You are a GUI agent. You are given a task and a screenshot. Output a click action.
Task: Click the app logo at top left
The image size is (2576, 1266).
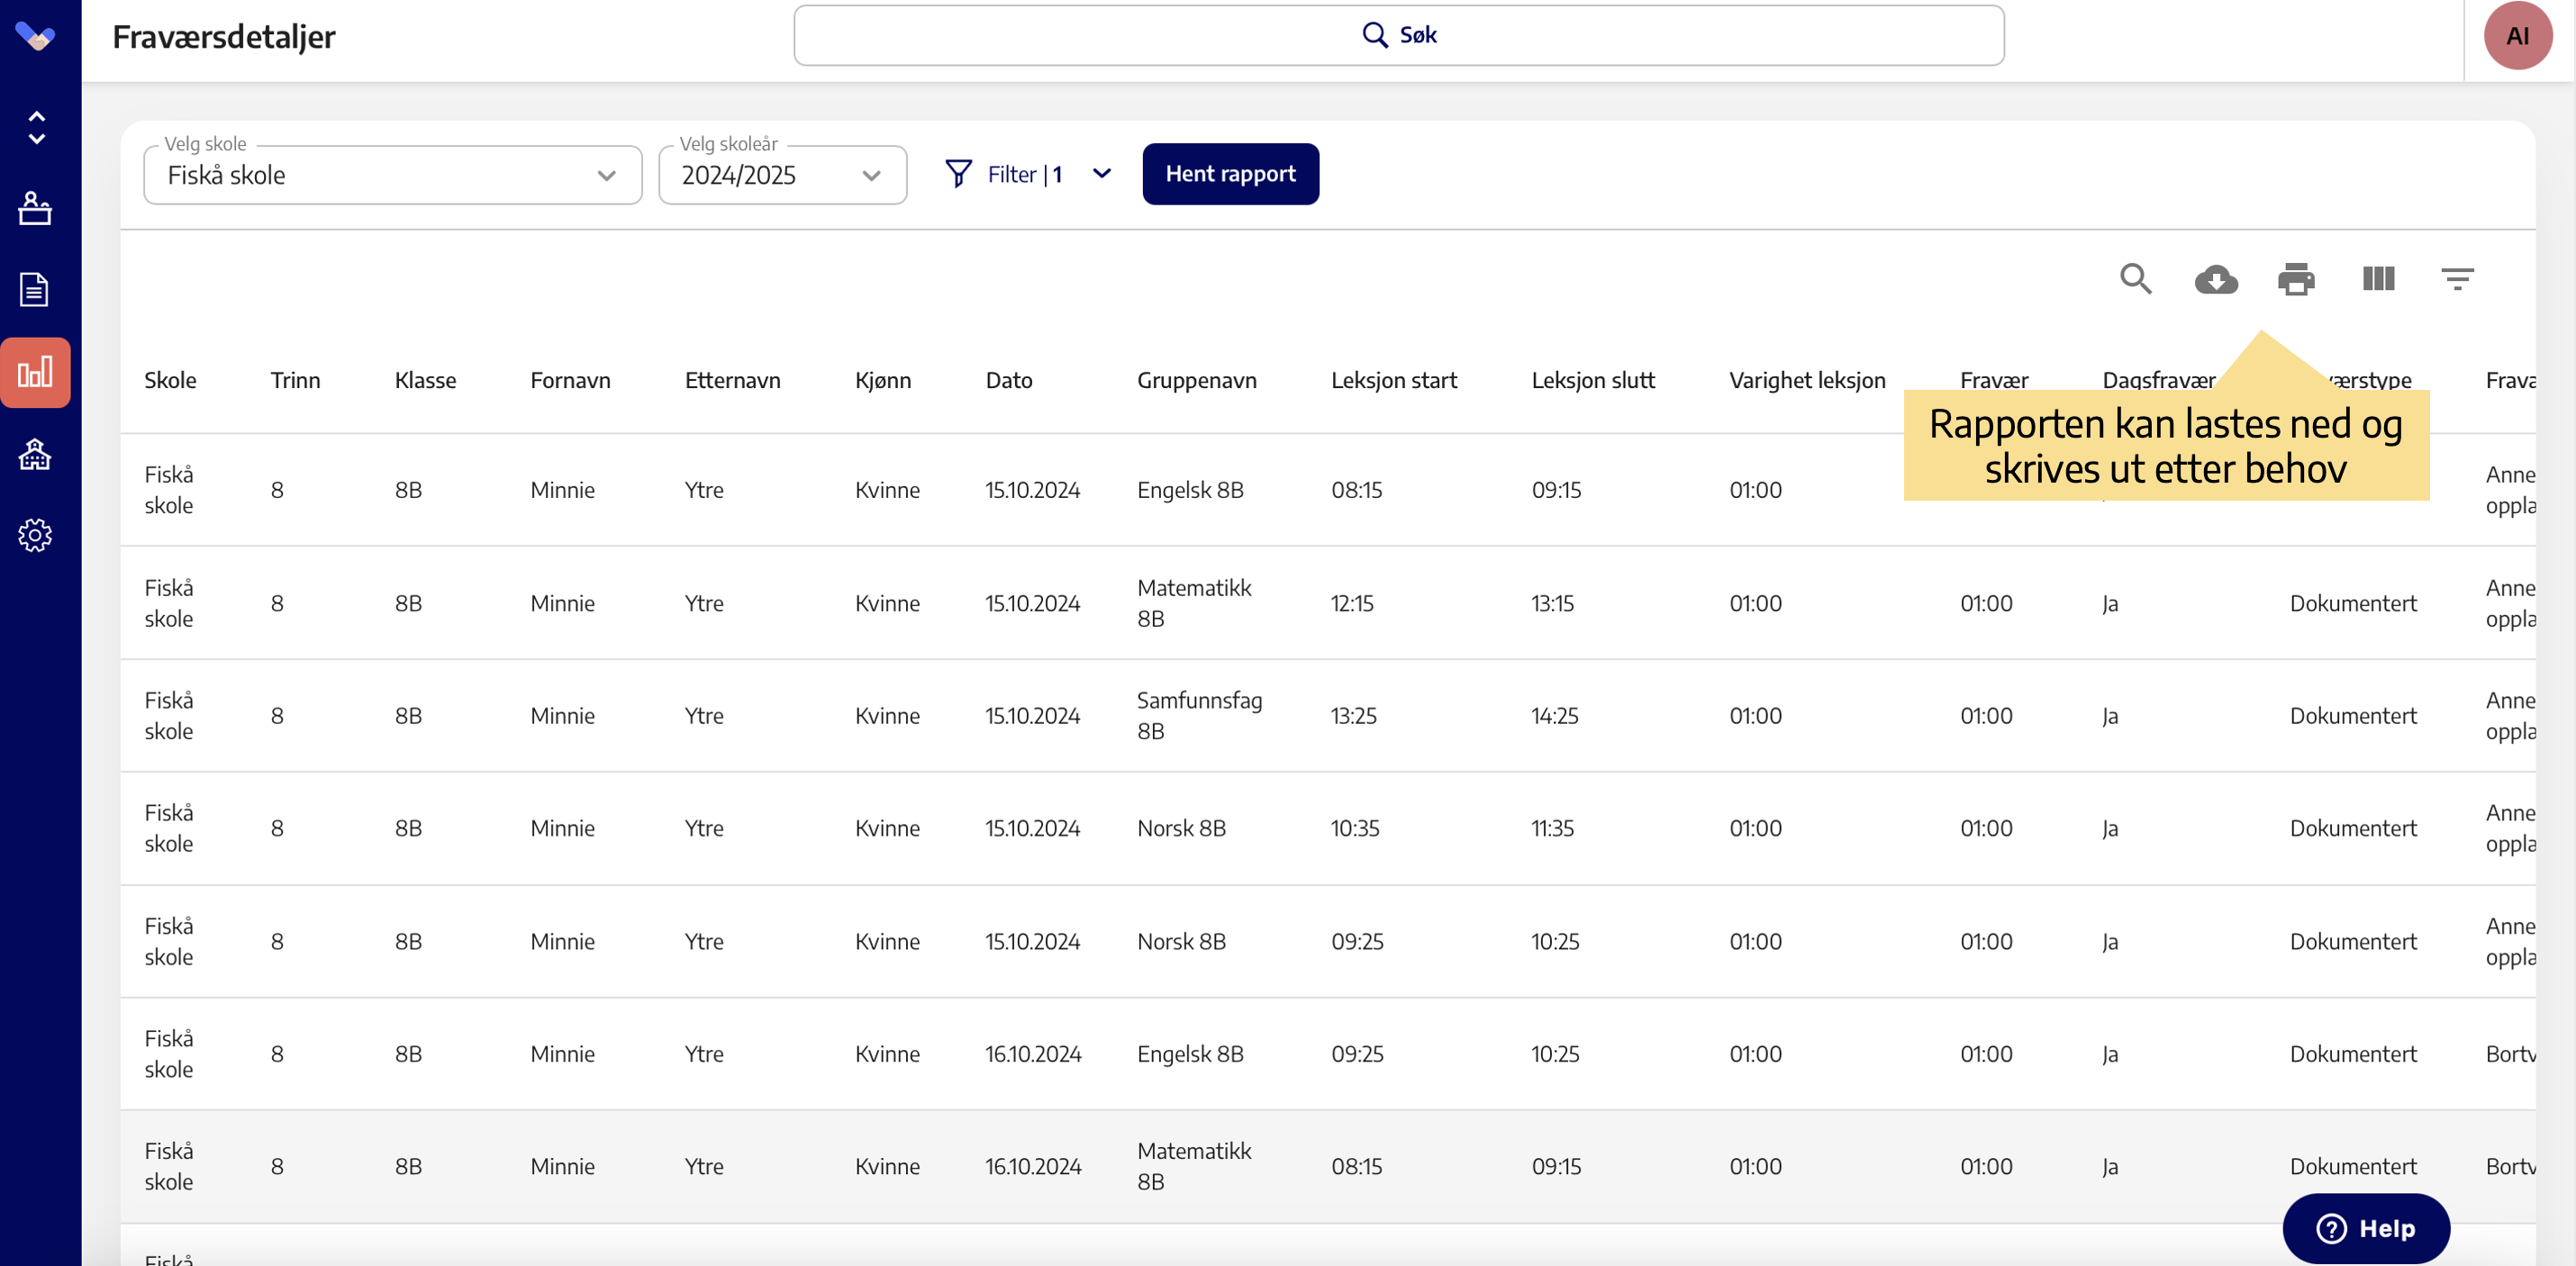(x=35, y=37)
